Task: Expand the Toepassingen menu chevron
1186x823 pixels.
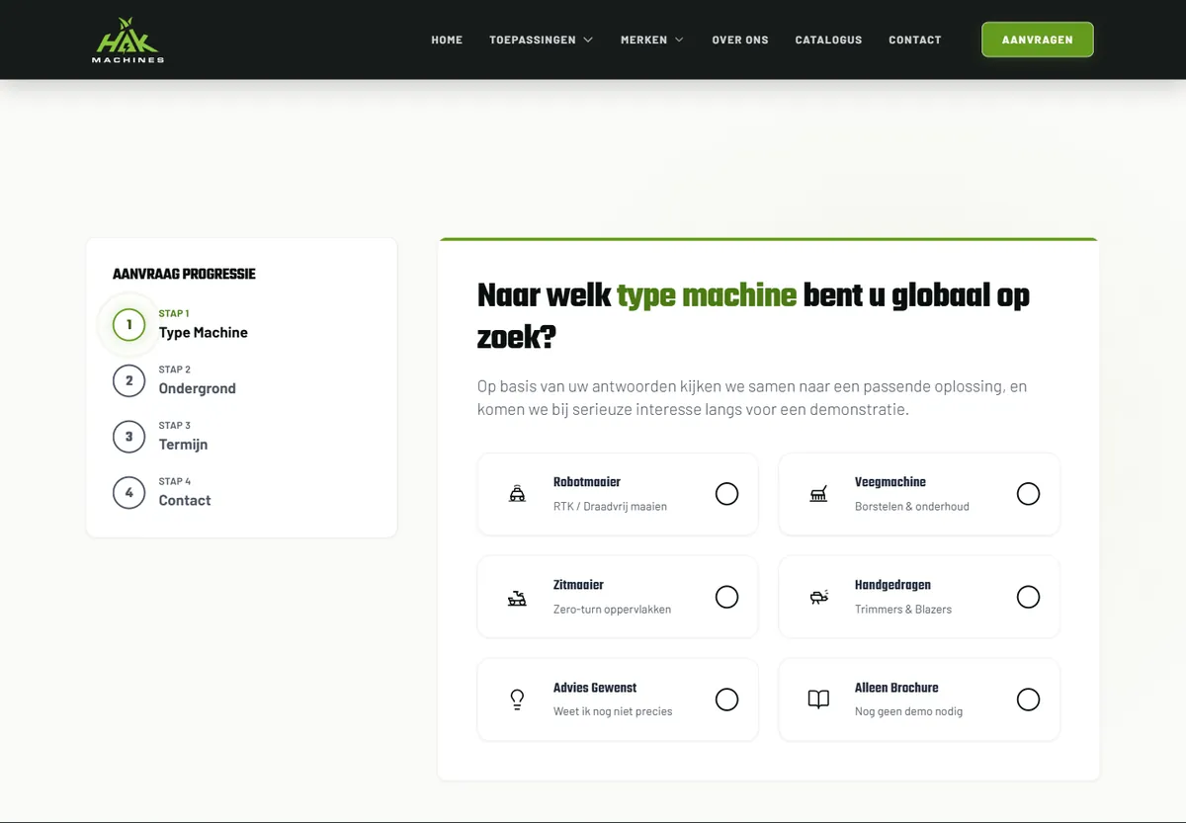Action: pos(588,41)
